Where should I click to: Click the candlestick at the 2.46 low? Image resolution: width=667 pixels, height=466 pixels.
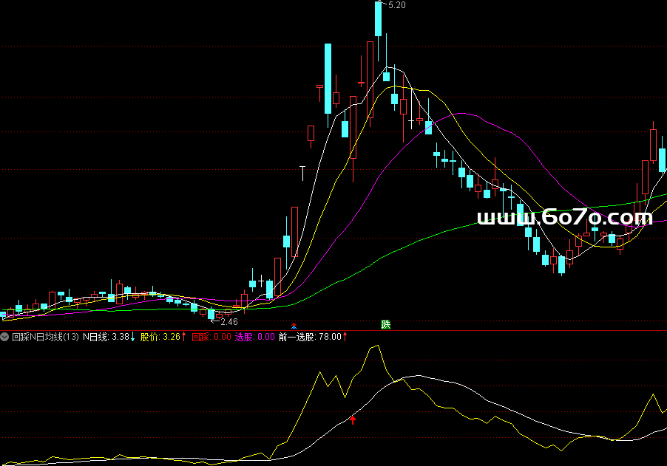(x=211, y=314)
